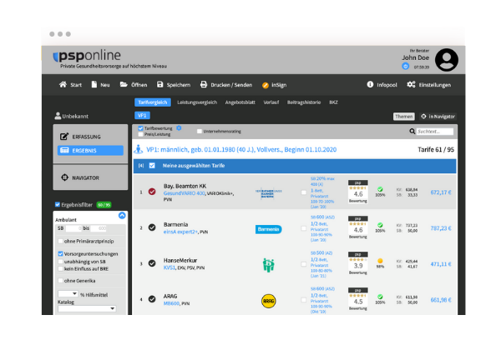Go to Start home icon
This screenshot has width=501, height=355.
(x=63, y=84)
